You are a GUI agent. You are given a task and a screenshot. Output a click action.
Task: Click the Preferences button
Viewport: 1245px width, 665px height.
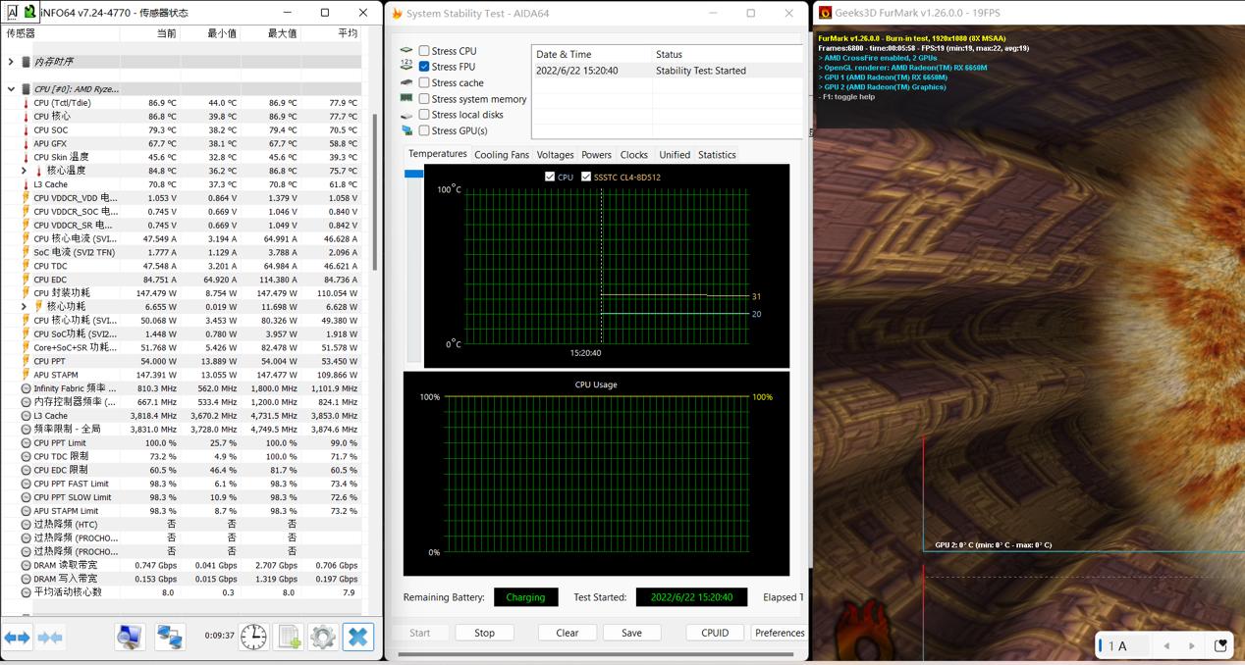point(780,633)
